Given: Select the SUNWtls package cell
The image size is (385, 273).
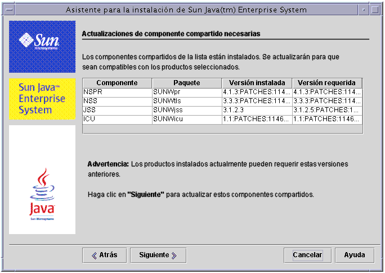Looking at the screenshot, I should [x=187, y=102].
